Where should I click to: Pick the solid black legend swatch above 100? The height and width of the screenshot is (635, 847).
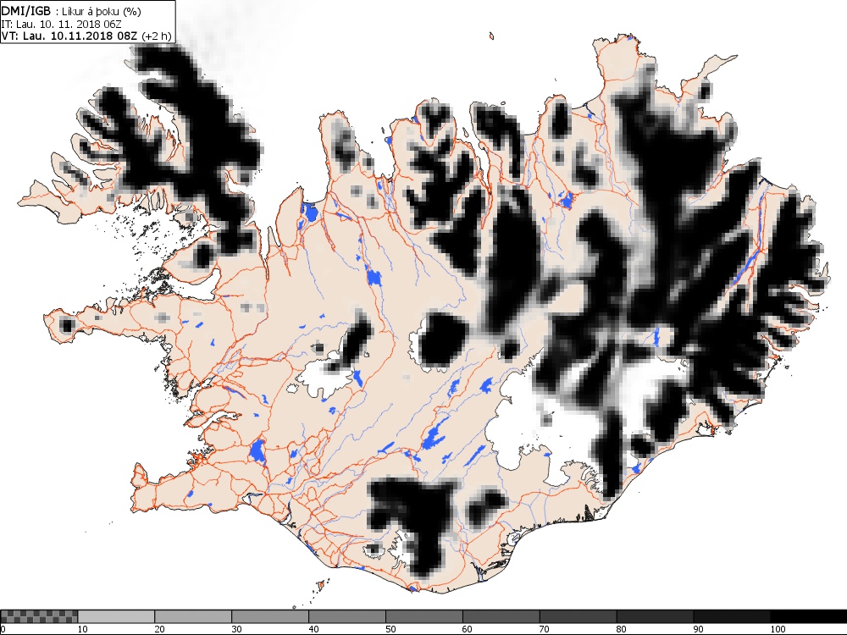tap(809, 616)
